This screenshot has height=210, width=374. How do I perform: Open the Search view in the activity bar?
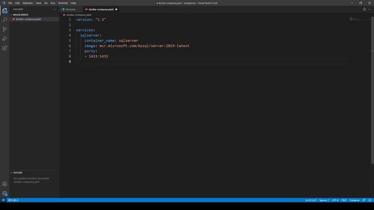tap(5, 20)
